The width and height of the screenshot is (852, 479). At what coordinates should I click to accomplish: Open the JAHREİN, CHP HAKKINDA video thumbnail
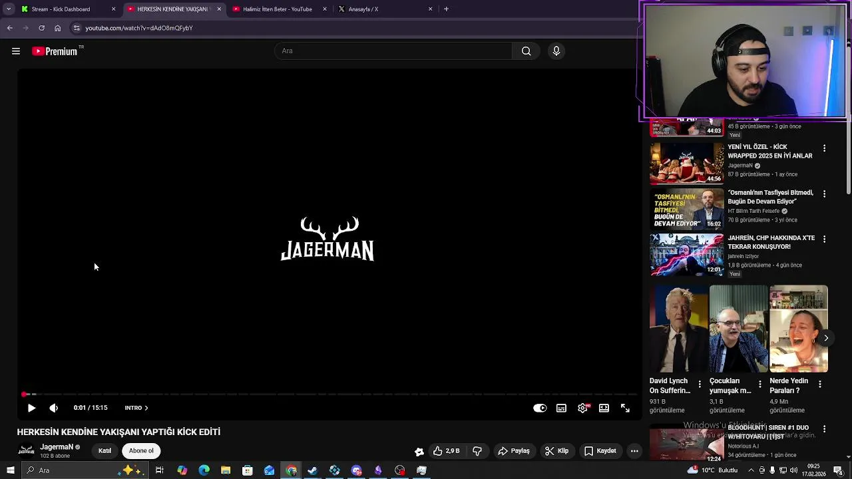687,255
